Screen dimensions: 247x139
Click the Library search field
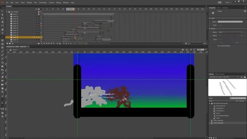point(238,98)
